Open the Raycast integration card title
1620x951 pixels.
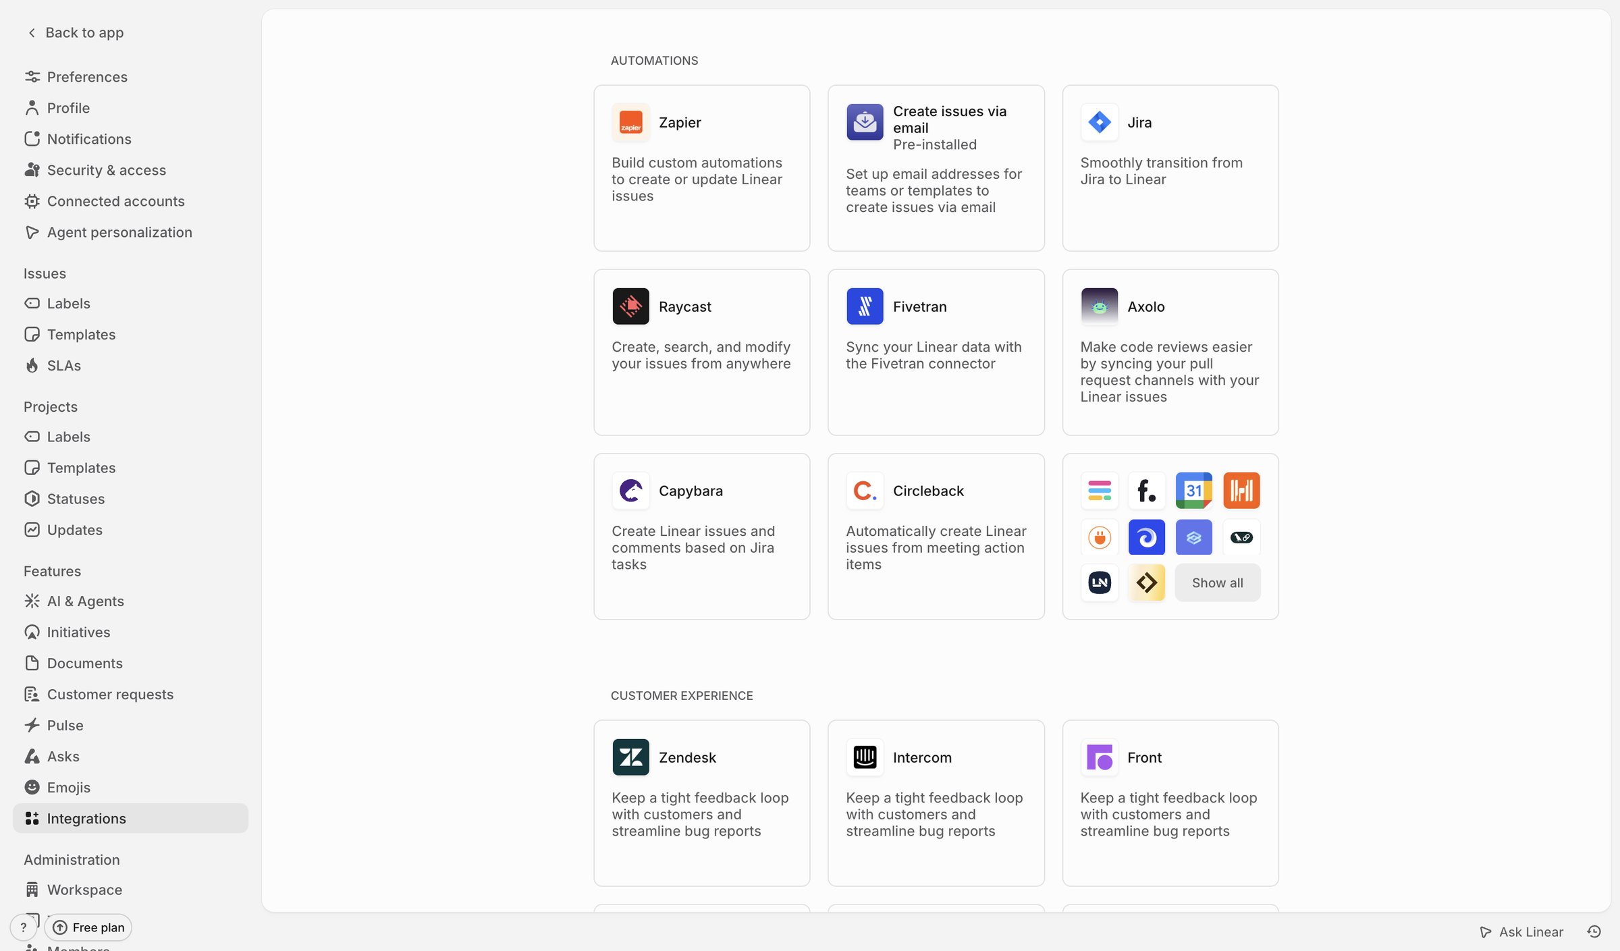point(684,306)
